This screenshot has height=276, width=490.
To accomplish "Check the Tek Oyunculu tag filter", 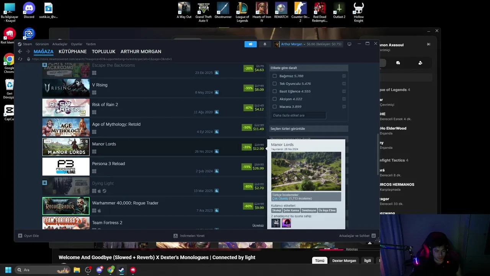I will (274, 84).
